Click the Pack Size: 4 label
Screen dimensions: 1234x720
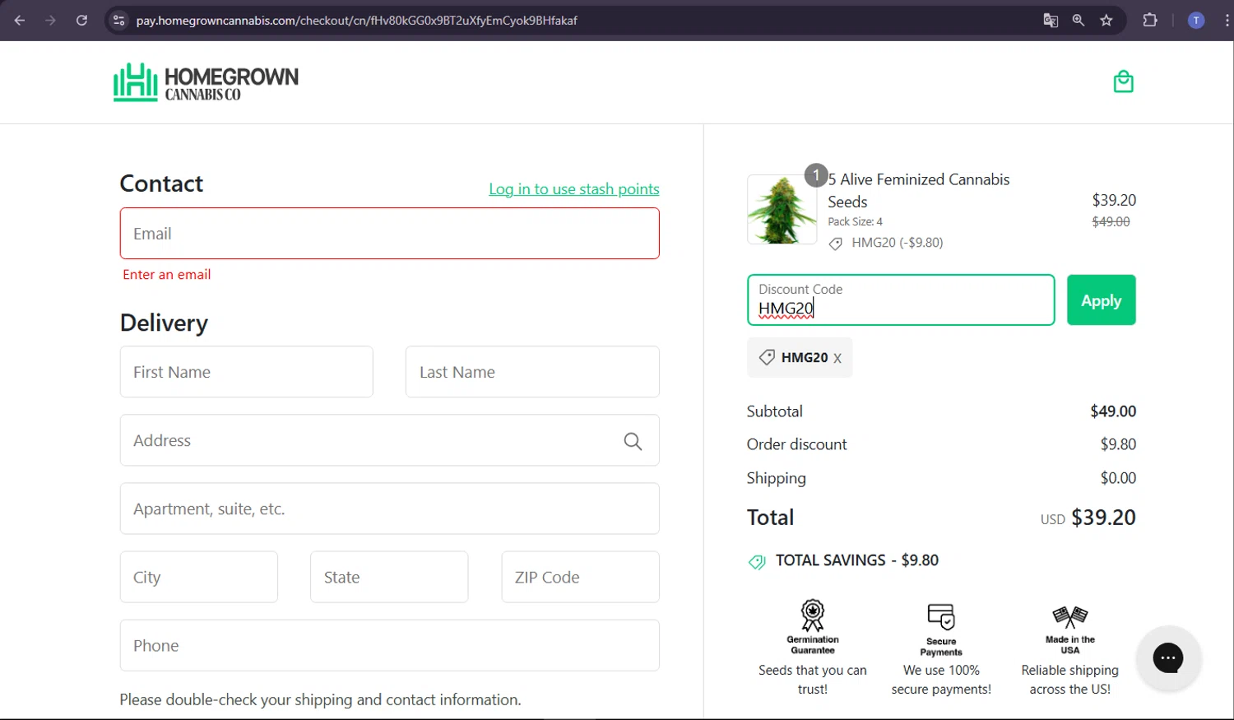point(855,221)
